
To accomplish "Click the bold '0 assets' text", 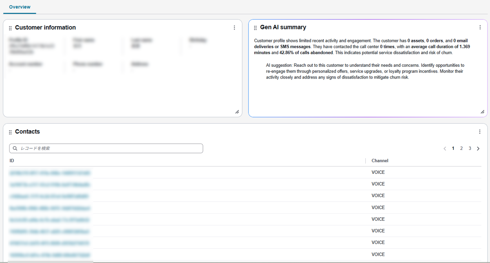I will pos(416,41).
